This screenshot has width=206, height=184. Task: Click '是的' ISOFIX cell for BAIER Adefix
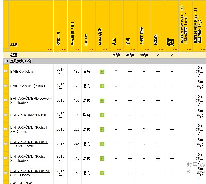tap(86, 86)
